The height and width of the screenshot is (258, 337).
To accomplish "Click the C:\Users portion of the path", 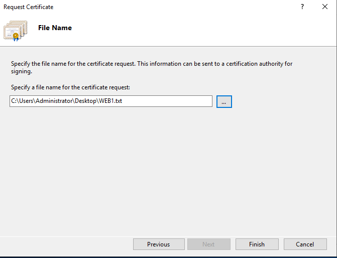I will tap(20, 101).
